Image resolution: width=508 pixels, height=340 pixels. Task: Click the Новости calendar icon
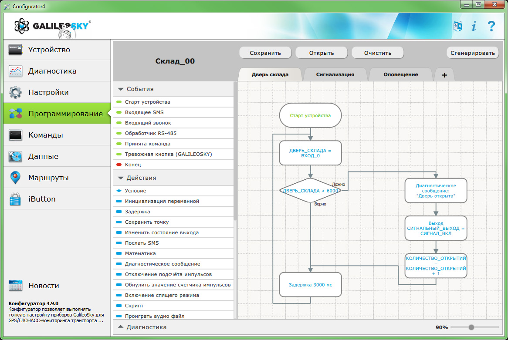click(15, 286)
